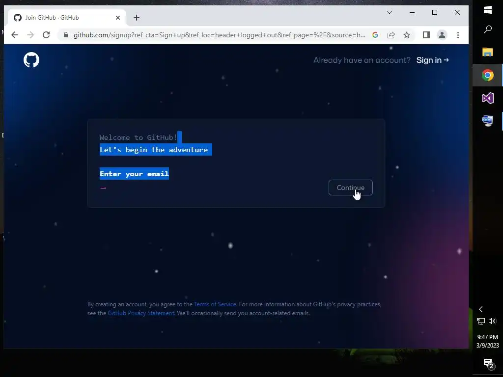Open Visual Studio from taskbar
The image size is (503, 377).
(x=488, y=98)
